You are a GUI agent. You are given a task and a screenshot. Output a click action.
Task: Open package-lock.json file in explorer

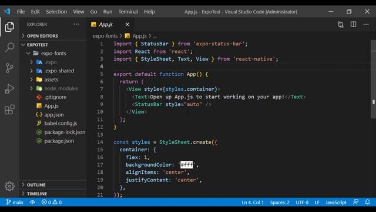click(53, 132)
